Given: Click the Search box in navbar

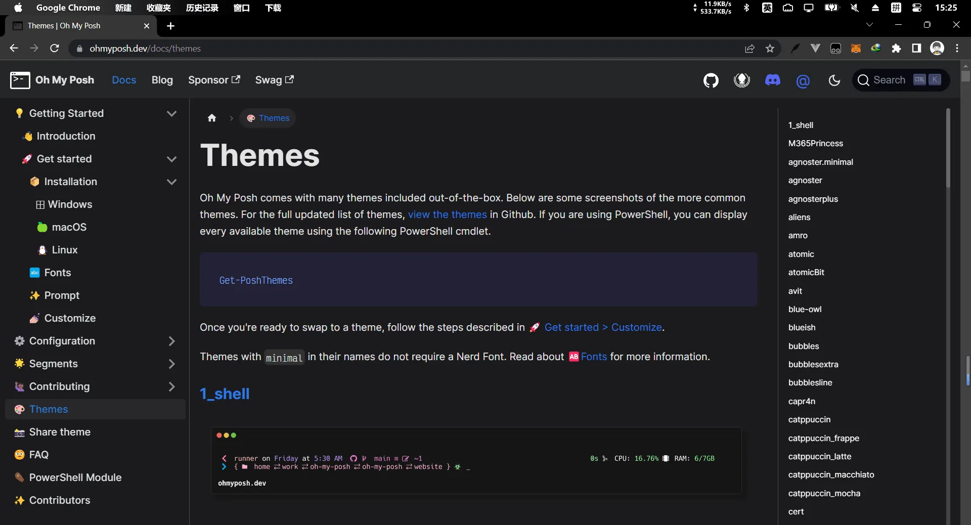Looking at the screenshot, I should click(x=901, y=80).
